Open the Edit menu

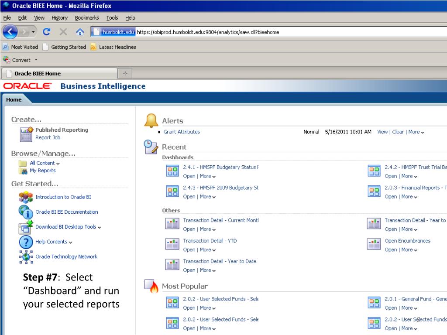22,17
